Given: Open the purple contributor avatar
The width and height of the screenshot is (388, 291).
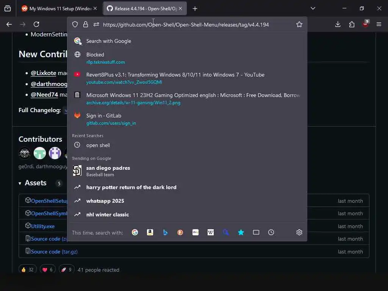Looking at the screenshot, I should (55, 153).
